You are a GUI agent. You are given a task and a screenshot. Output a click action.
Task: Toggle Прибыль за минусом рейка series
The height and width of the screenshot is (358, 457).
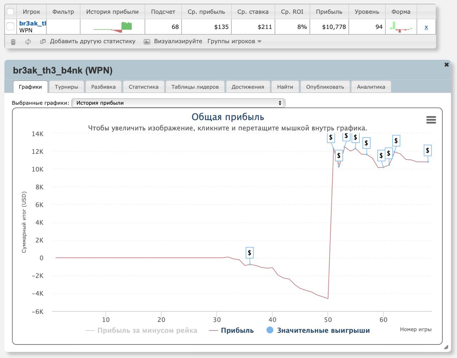click(142, 331)
